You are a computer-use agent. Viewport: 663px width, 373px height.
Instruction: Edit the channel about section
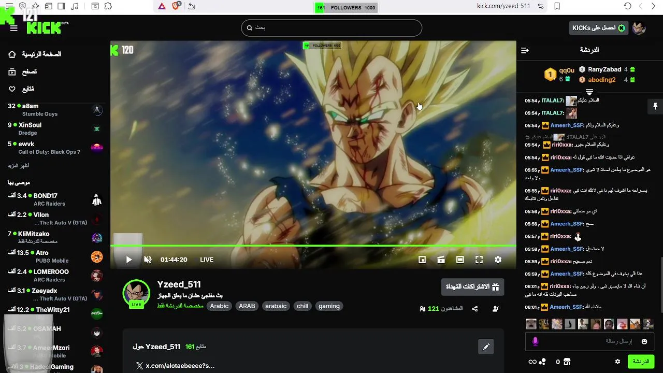point(486,347)
